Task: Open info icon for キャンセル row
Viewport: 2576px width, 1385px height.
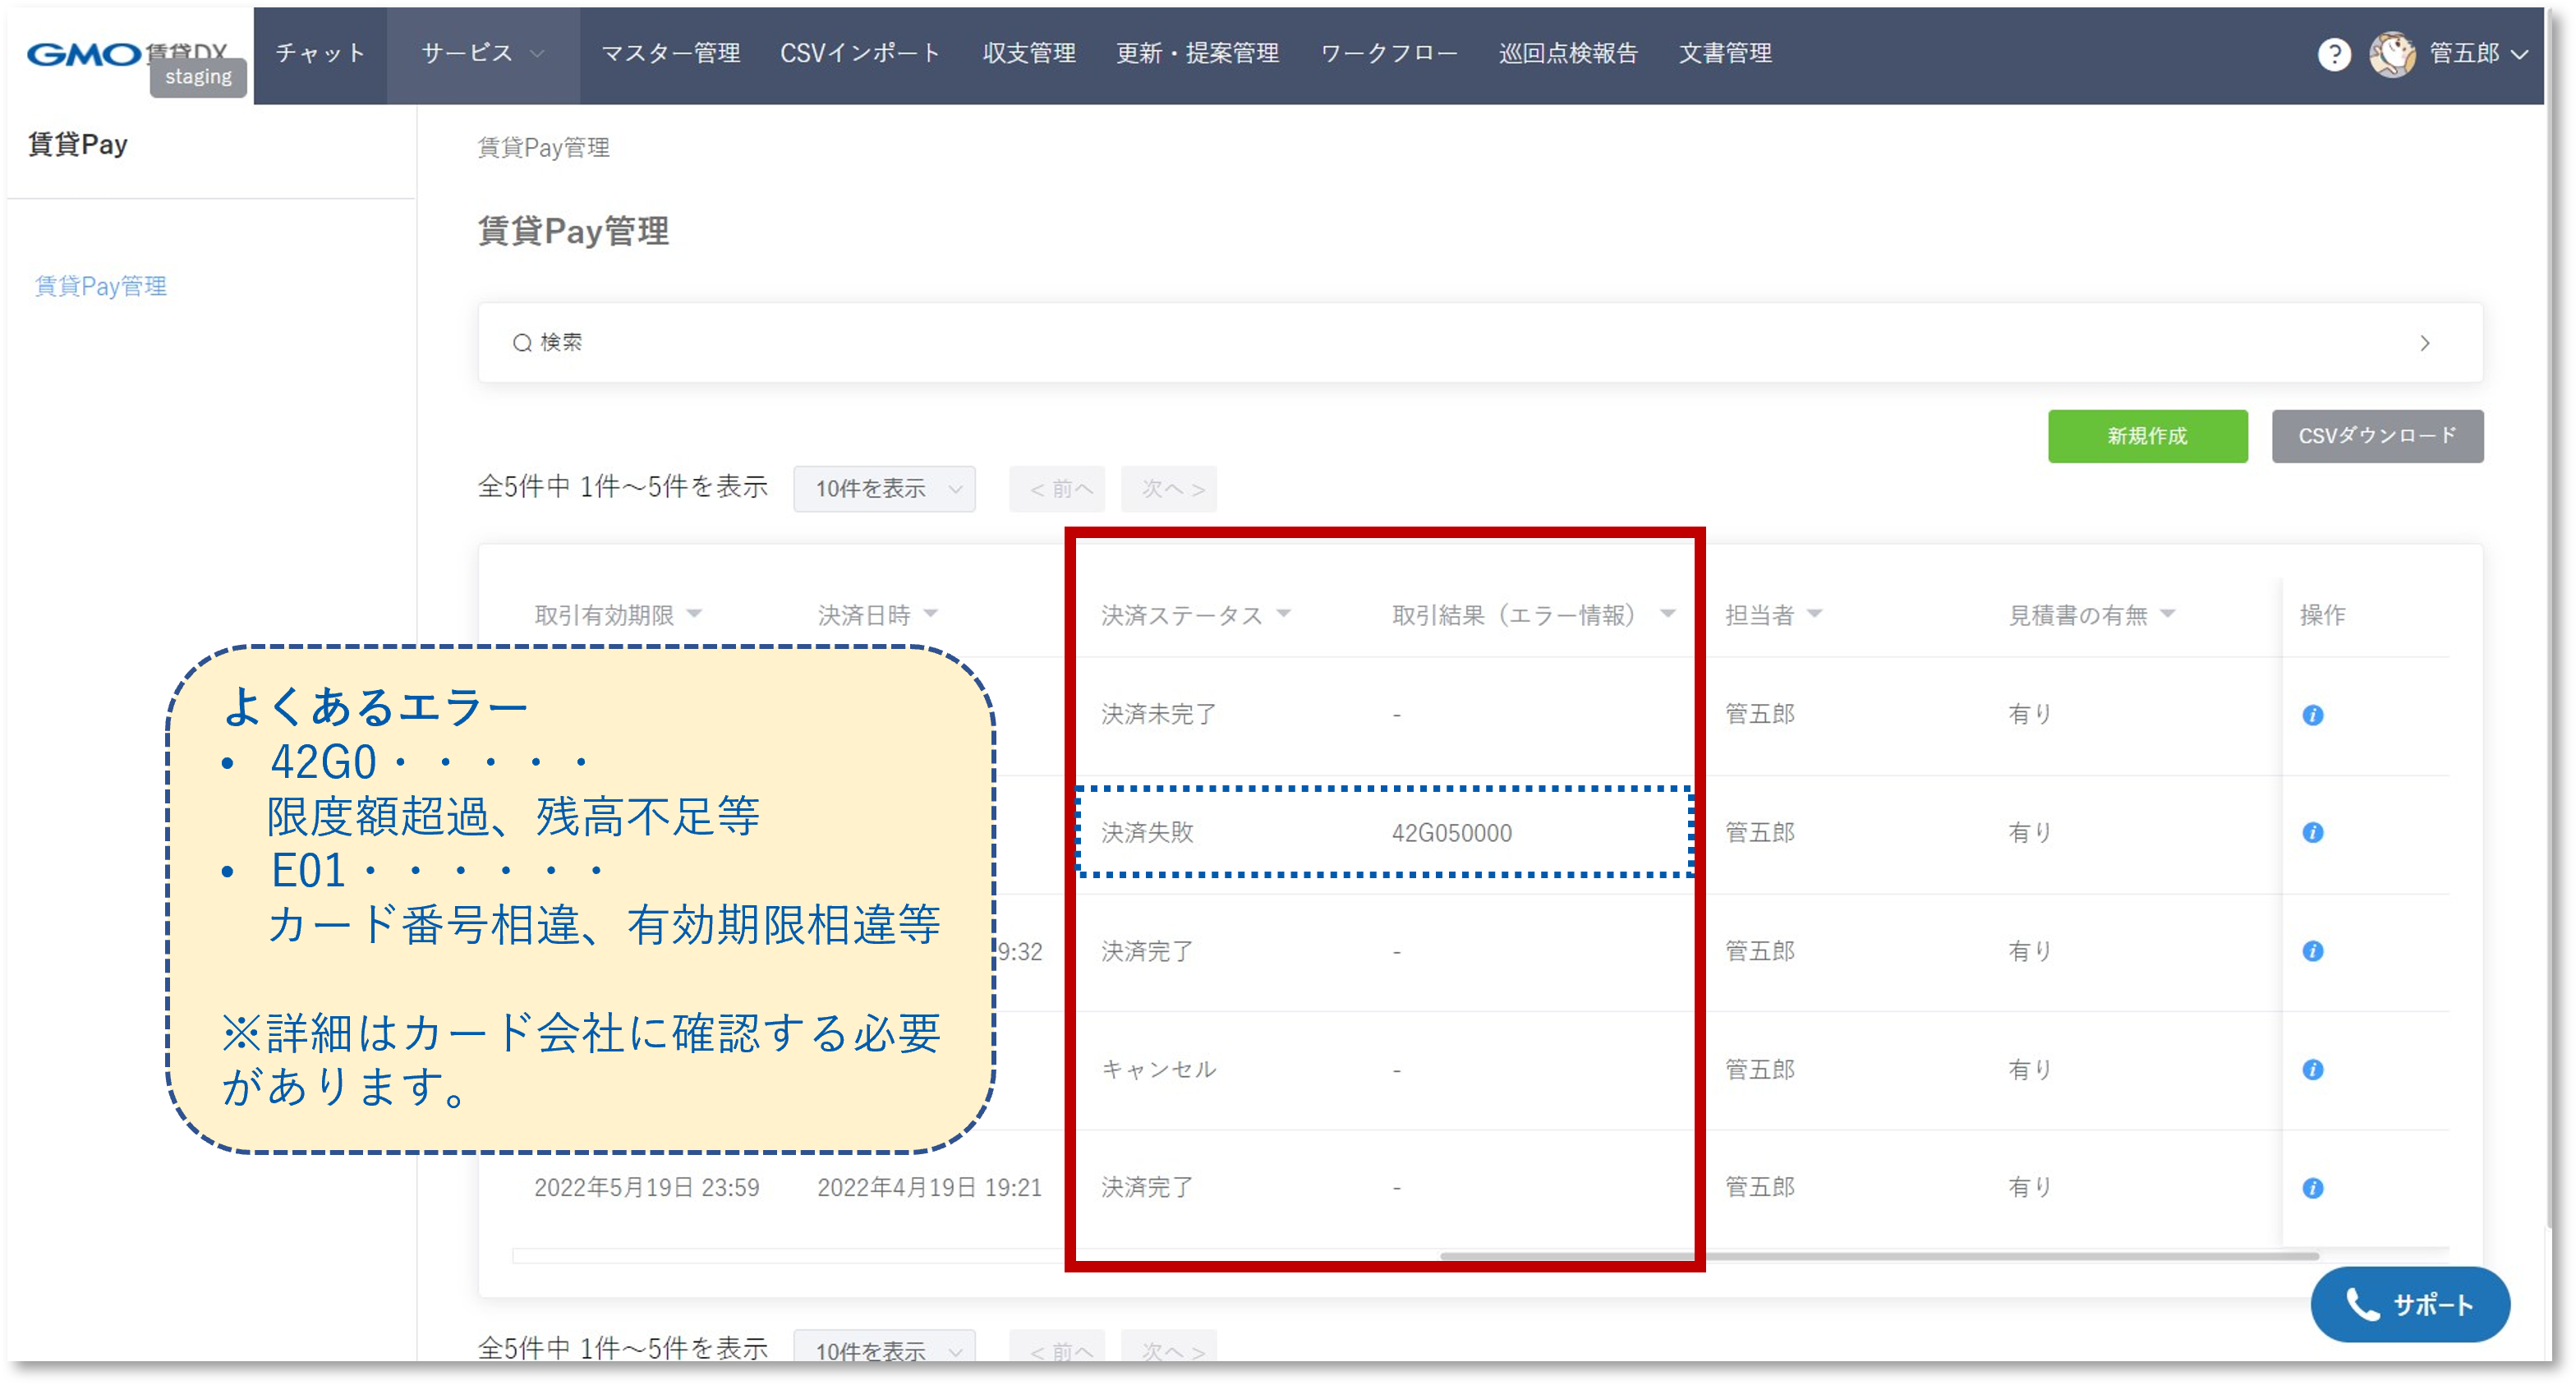Action: 2312,1070
